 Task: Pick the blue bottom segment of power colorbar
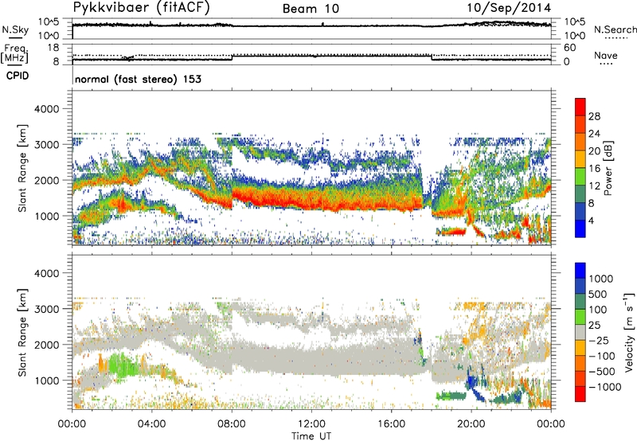point(580,229)
